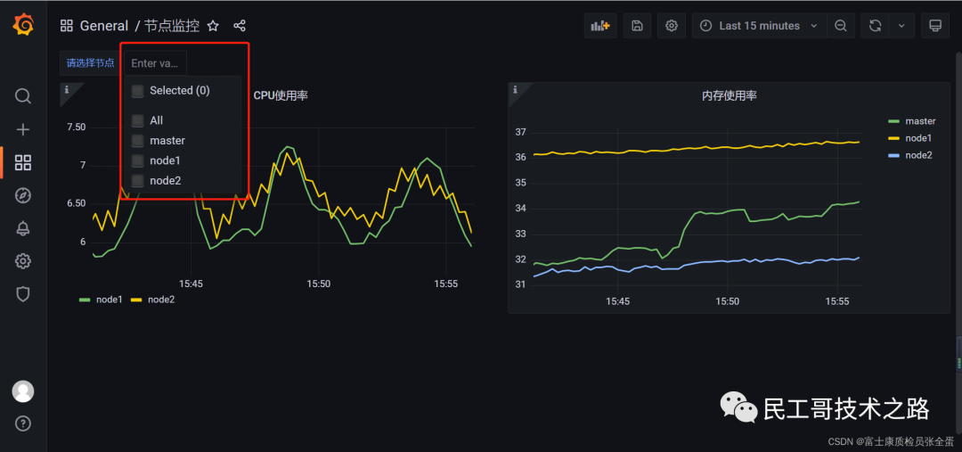Screen dimensions: 962x452
Task: Open the General folder breadcrumb
Action: 103,26
